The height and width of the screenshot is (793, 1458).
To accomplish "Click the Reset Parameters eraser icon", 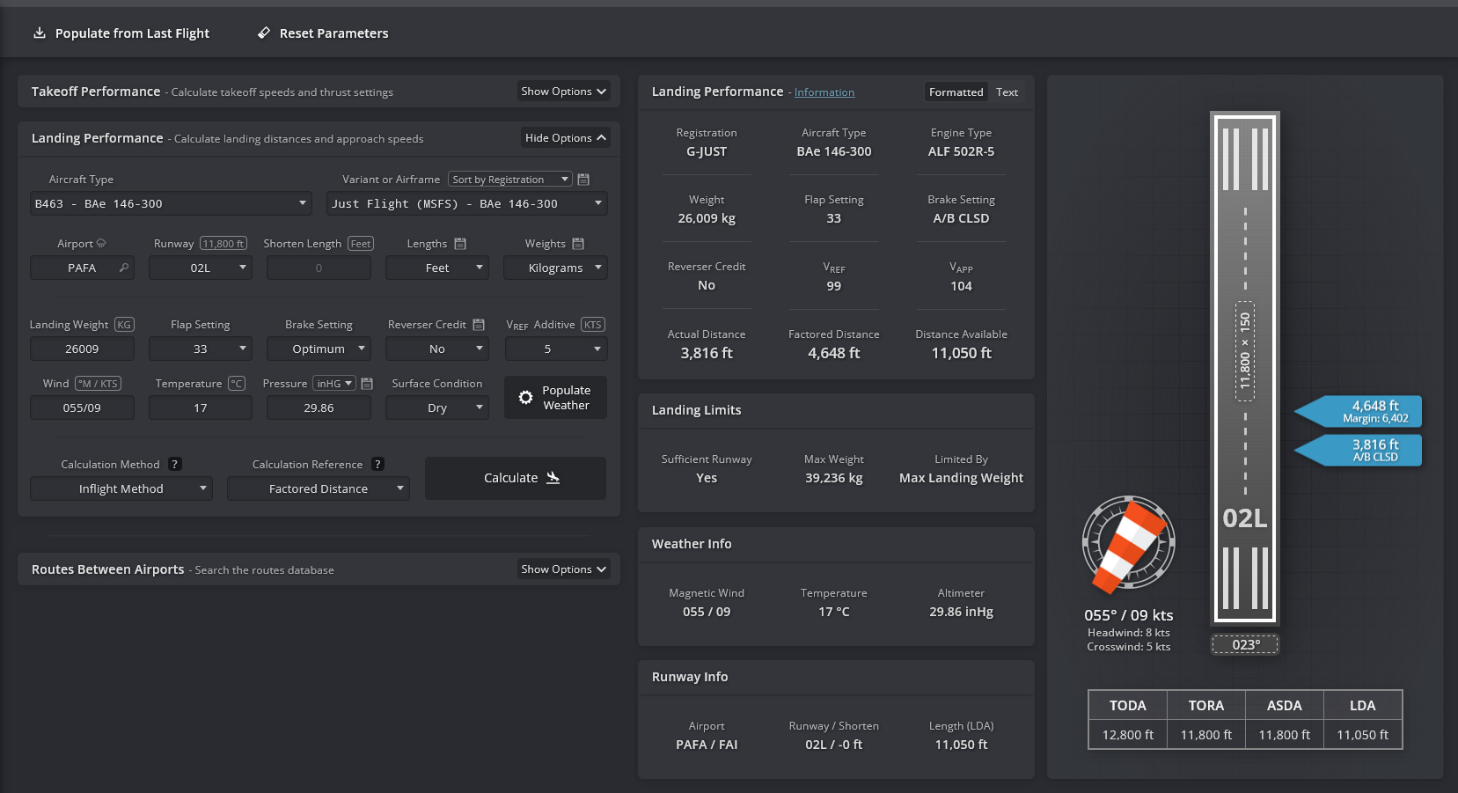I will coord(264,33).
